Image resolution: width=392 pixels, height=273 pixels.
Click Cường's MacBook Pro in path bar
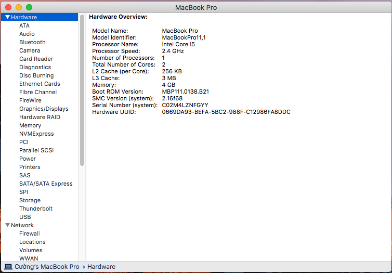[x=47, y=267]
